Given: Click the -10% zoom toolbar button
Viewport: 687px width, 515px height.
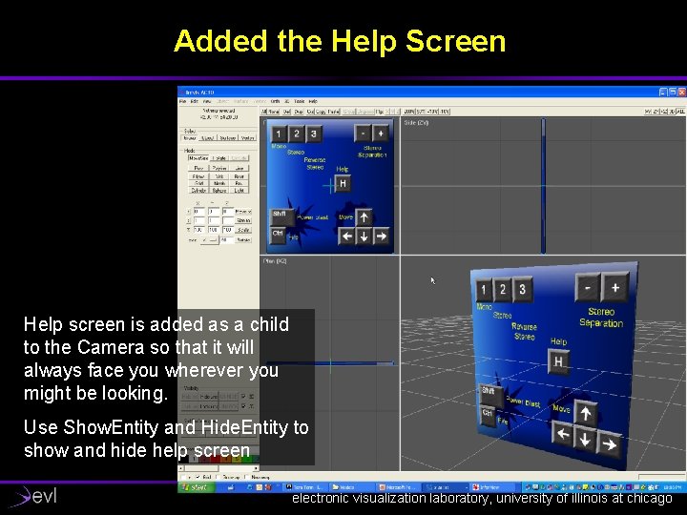Looking at the screenshot, I should [x=445, y=112].
